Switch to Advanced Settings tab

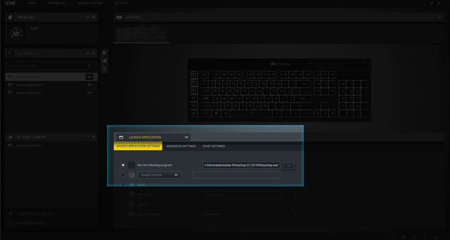tap(181, 146)
